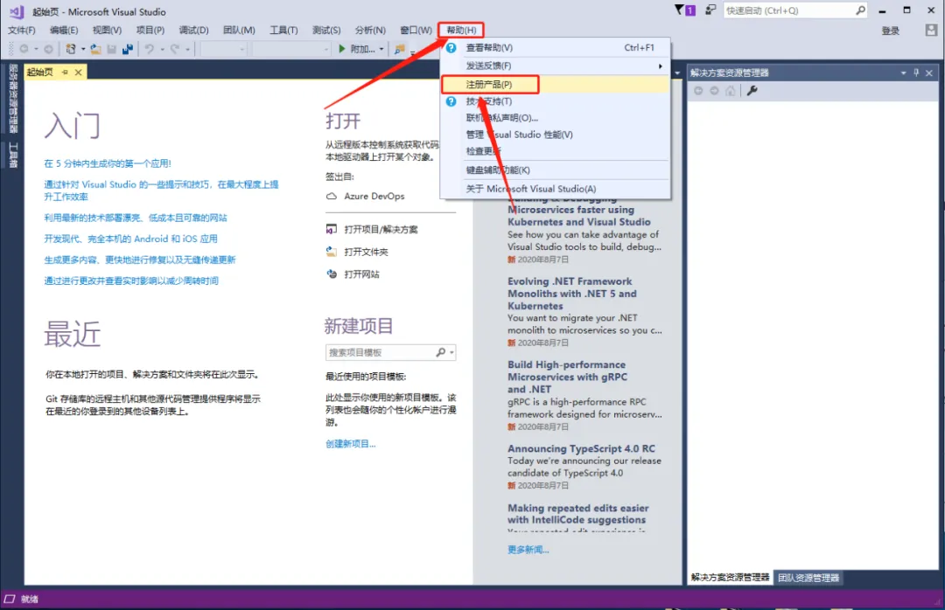Pin the Solution Explorer panel
This screenshot has height=610, width=945.
pos(916,73)
